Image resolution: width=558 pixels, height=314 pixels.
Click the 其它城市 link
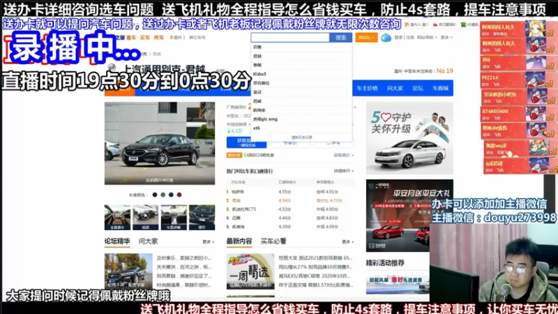(197, 38)
